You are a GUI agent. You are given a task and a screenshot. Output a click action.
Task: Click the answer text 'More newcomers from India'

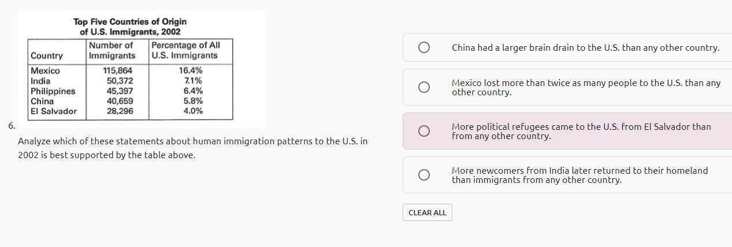[x=579, y=175]
